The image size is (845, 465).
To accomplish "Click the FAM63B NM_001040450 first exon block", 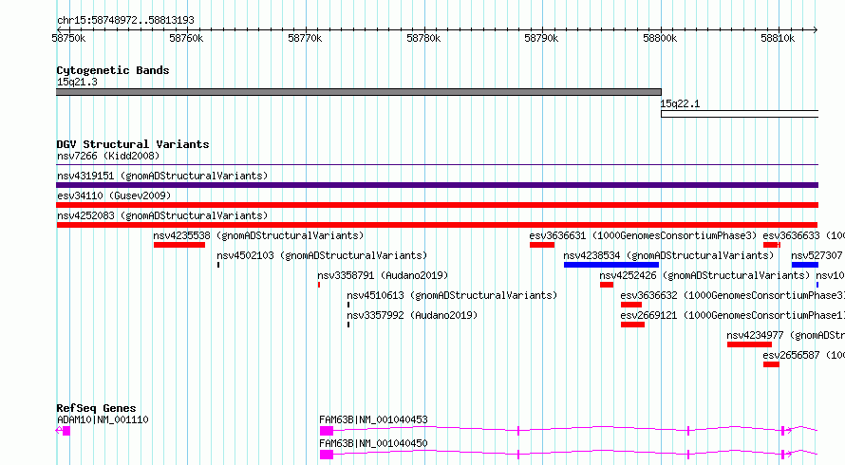I will point(327,455).
